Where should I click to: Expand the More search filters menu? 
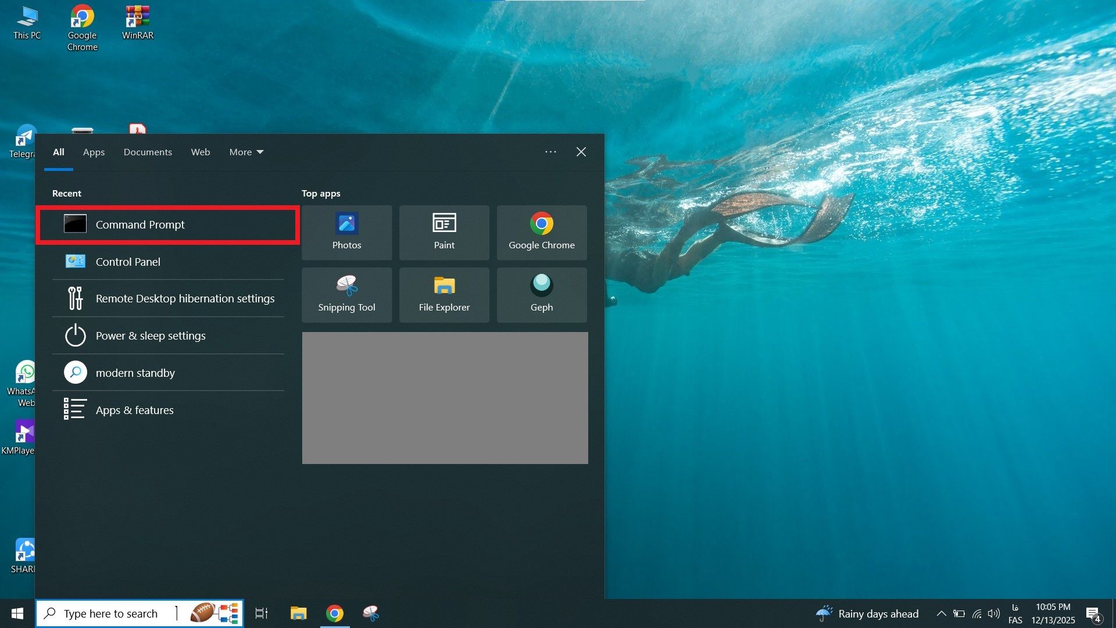point(246,152)
